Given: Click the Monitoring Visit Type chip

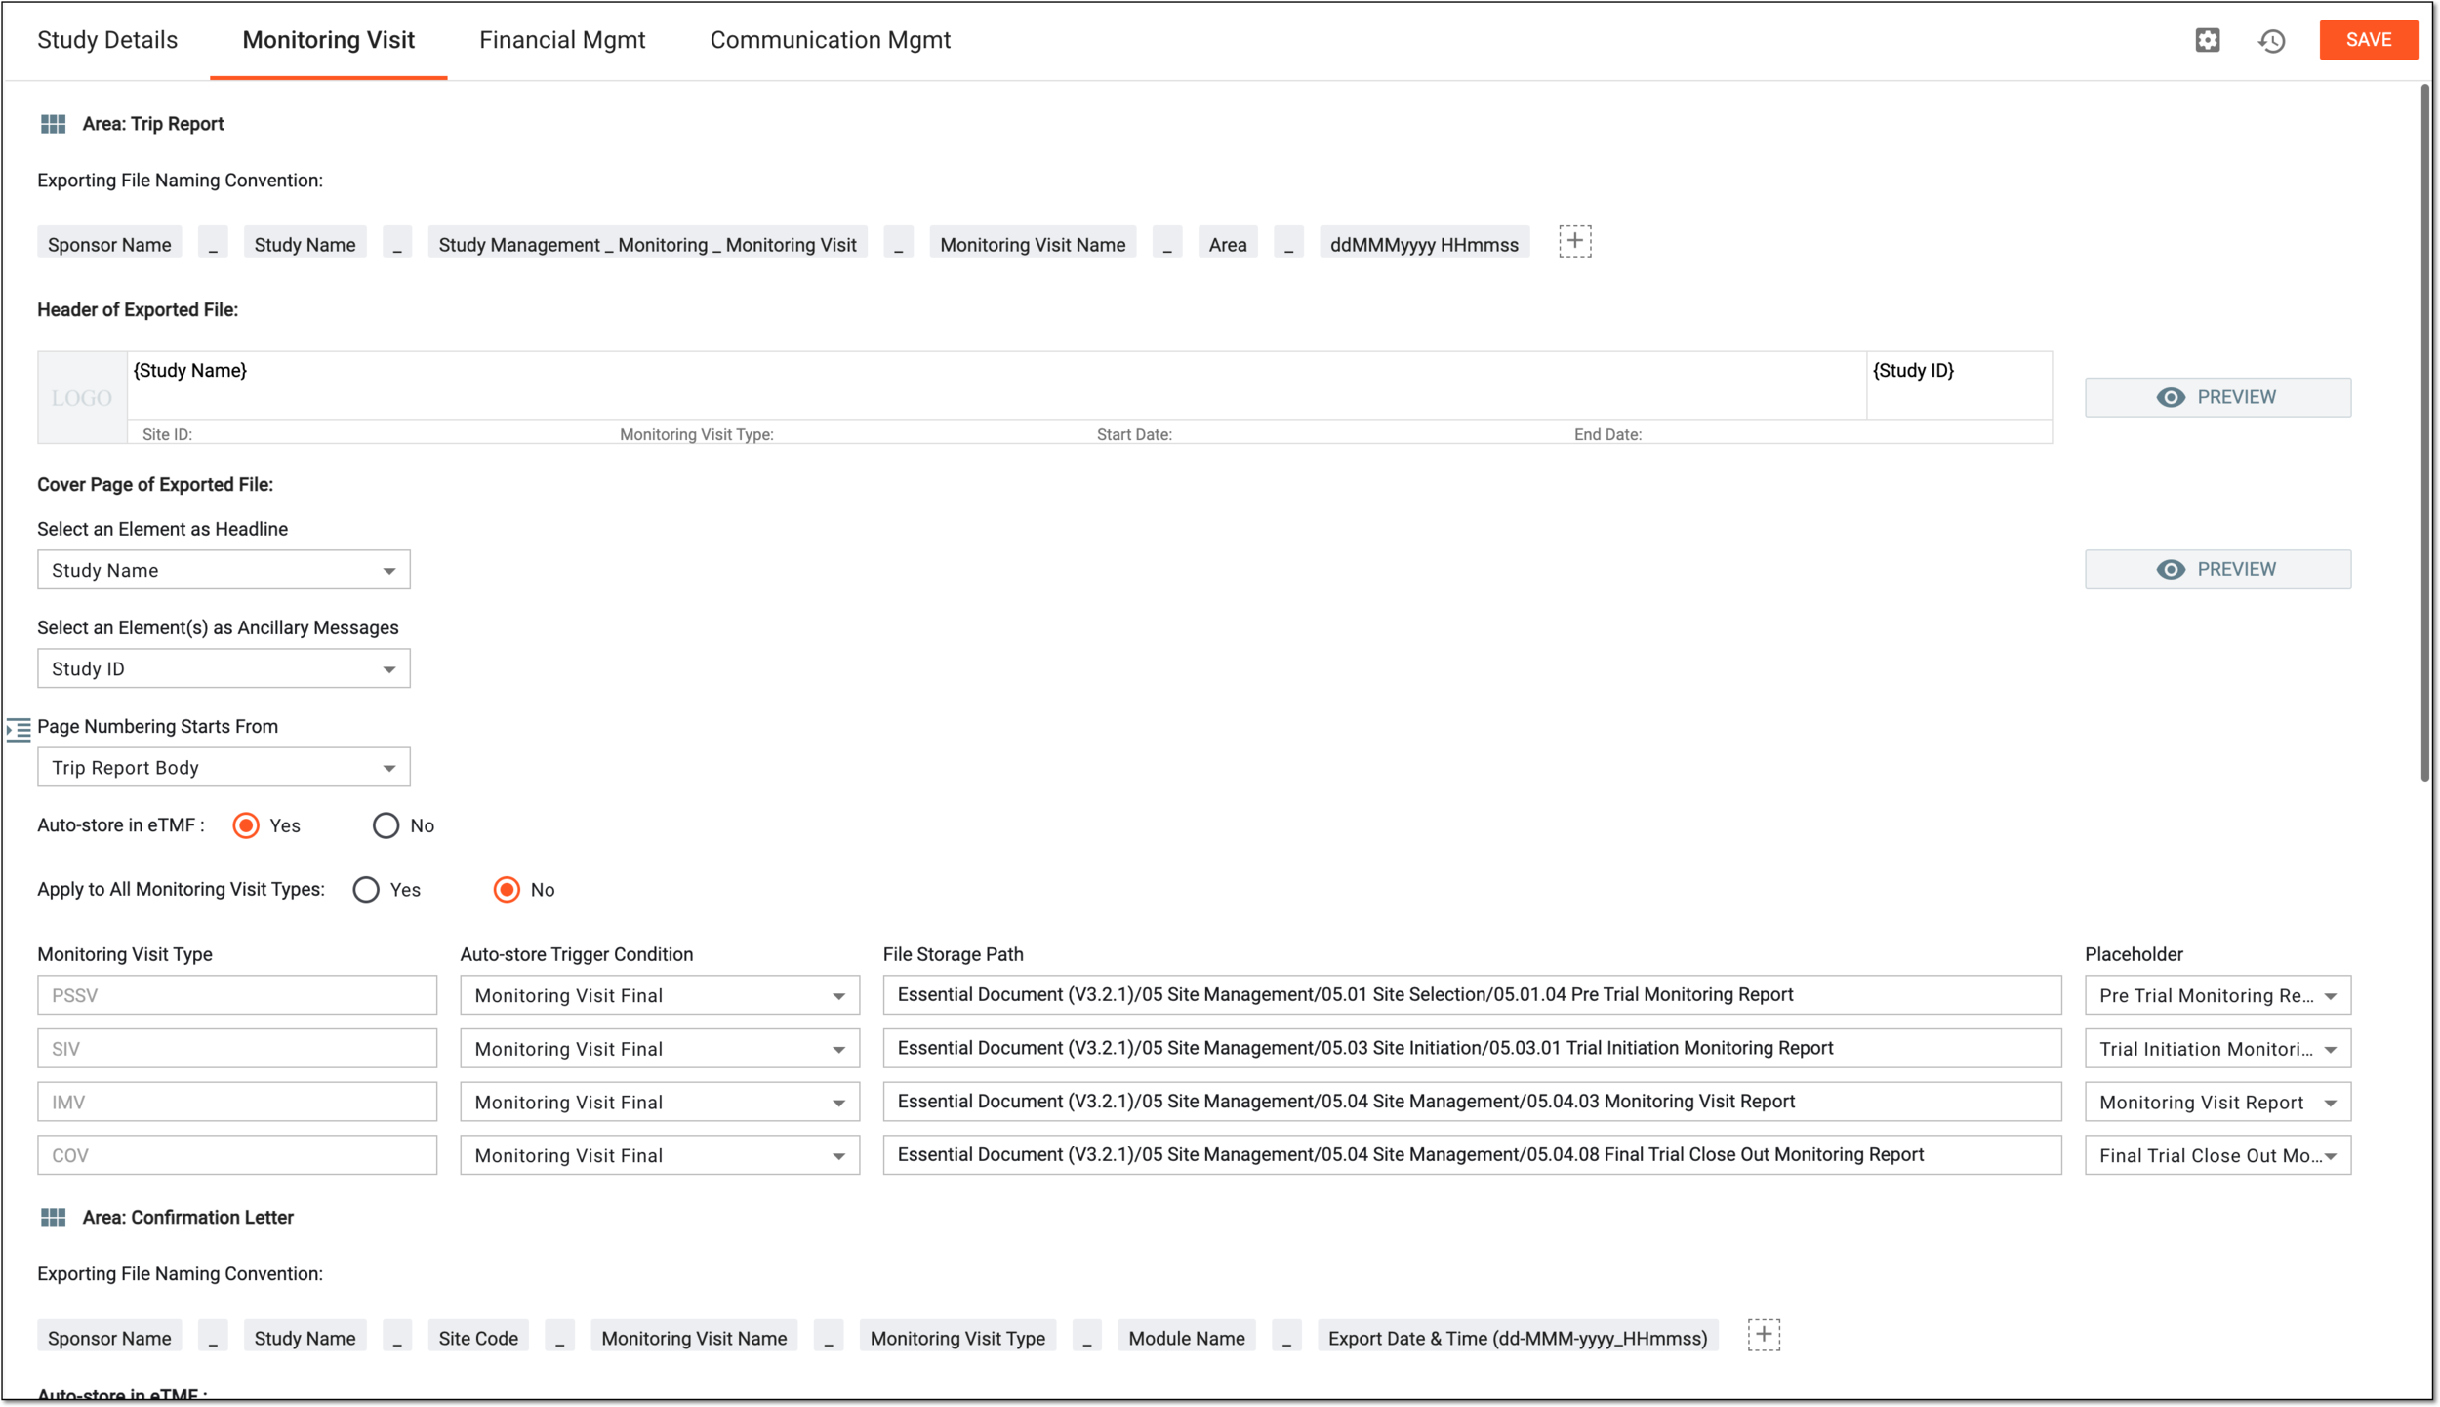Looking at the screenshot, I should click(957, 1338).
